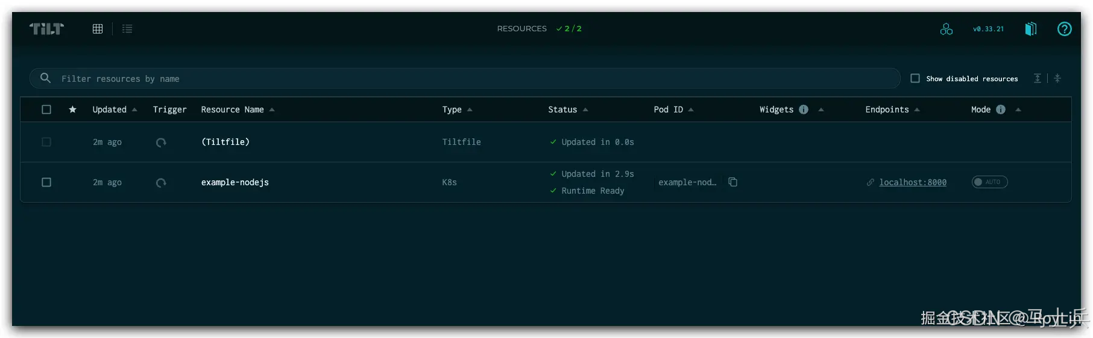This screenshot has width=1093, height=338.
Task: Copy the example-nodejs Pod ID
Action: coord(733,182)
